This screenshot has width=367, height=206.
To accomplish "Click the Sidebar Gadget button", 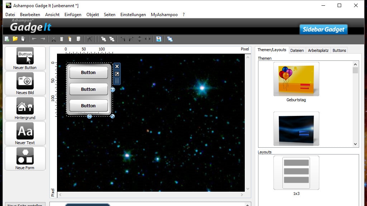I will [x=323, y=29].
